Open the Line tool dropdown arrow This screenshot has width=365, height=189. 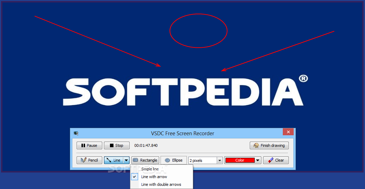126,160
